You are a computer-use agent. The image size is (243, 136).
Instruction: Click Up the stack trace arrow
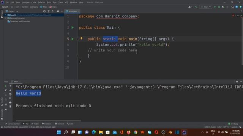[x=10, y=86]
